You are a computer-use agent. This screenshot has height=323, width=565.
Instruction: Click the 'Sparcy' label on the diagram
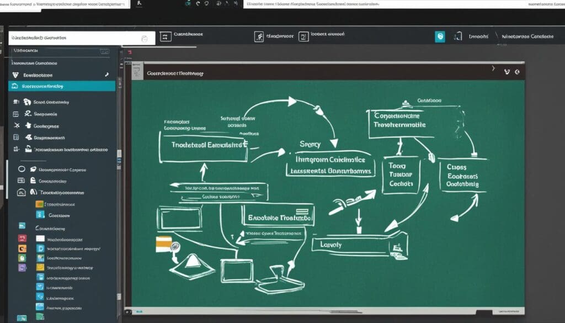pyautogui.click(x=310, y=144)
